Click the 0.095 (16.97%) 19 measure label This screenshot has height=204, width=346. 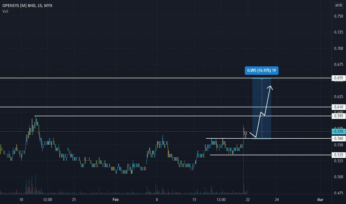[261, 70]
